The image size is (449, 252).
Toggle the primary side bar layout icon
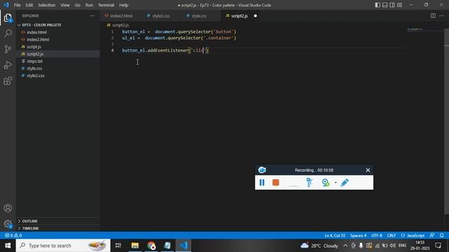click(x=377, y=5)
